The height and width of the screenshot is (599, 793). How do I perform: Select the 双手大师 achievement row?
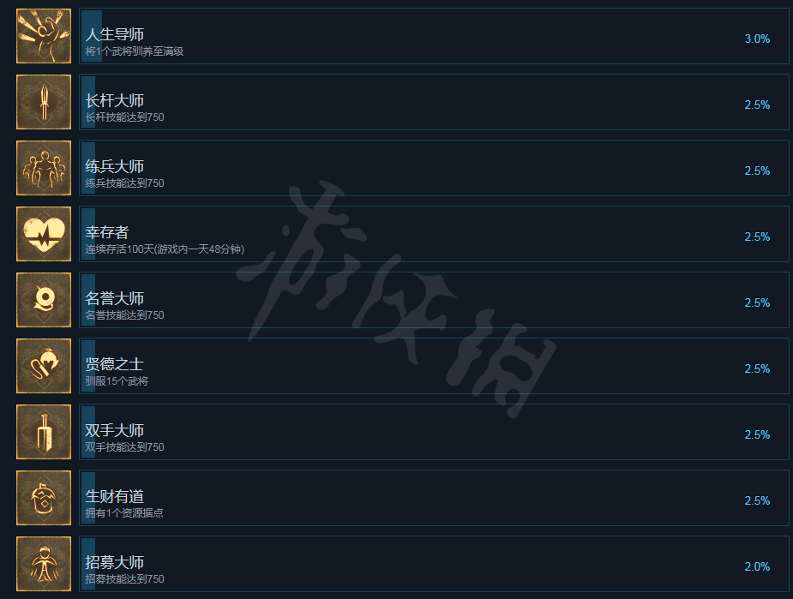(x=434, y=432)
